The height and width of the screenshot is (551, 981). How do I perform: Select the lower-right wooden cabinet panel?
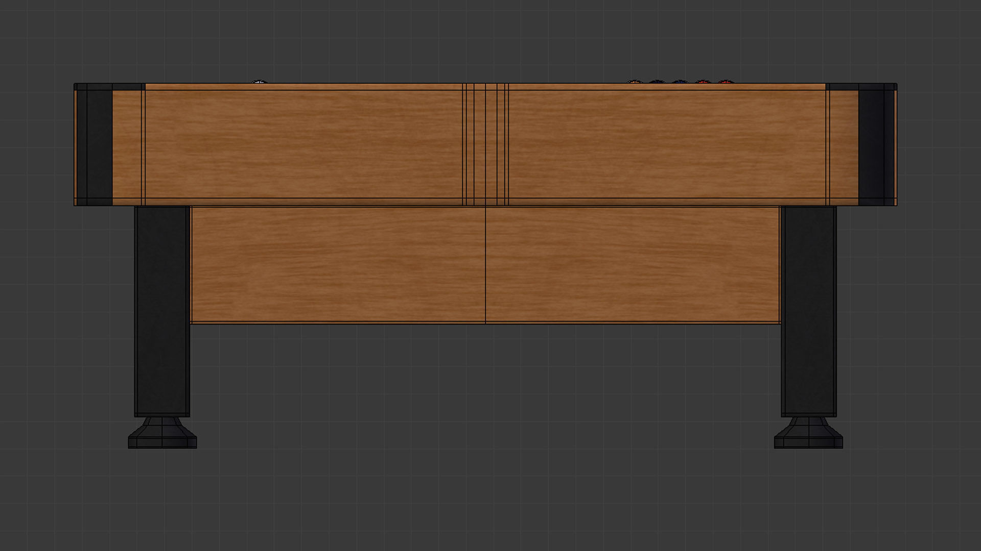[x=633, y=265]
